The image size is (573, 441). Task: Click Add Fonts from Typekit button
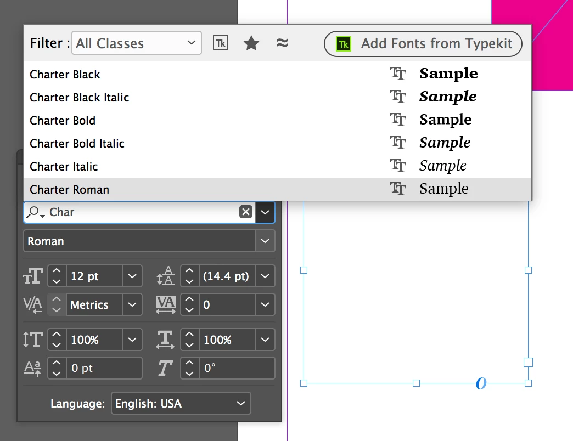pos(423,44)
